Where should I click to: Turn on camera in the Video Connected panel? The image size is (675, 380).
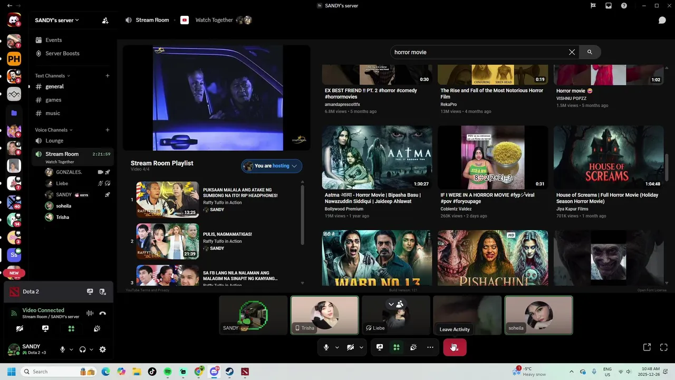pos(20,328)
